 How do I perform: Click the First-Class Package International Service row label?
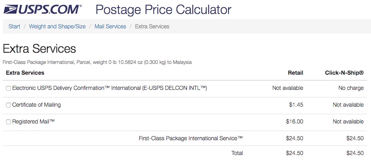191,138
